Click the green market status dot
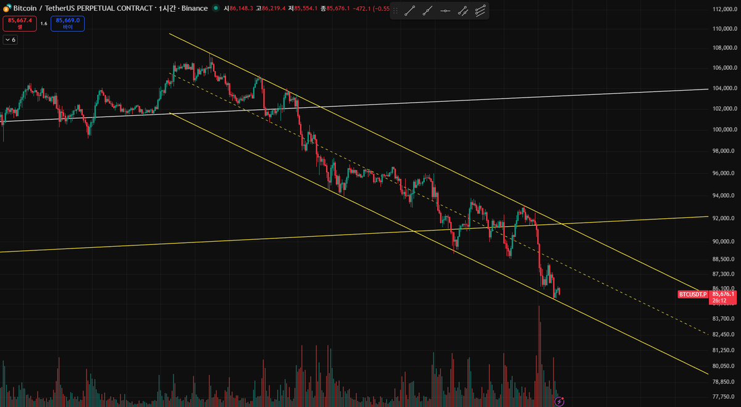 [x=215, y=8]
